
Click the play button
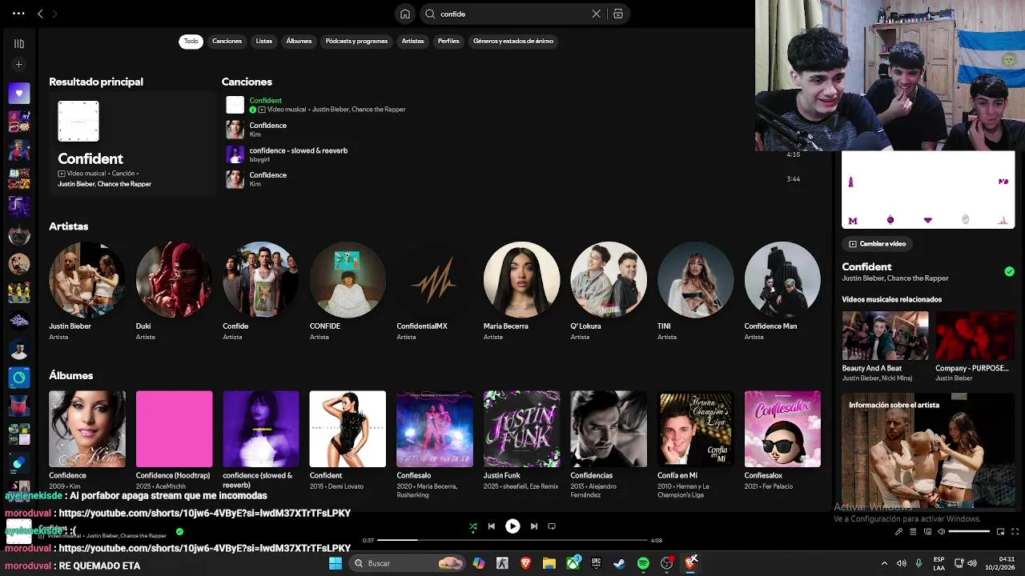(x=512, y=526)
